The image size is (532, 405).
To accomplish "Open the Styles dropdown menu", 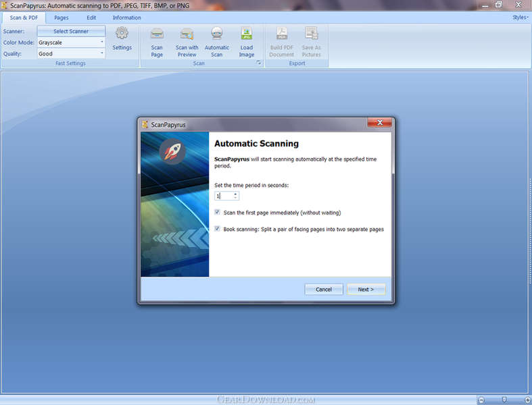I will coord(521,18).
